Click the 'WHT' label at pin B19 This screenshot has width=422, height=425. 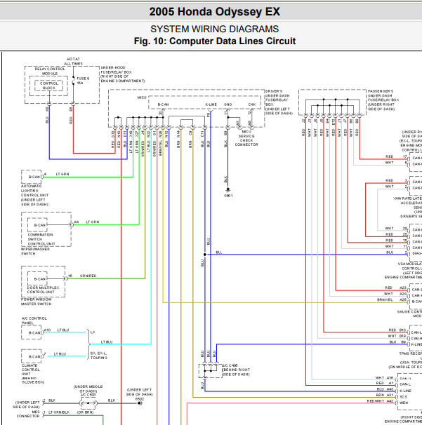392,336
